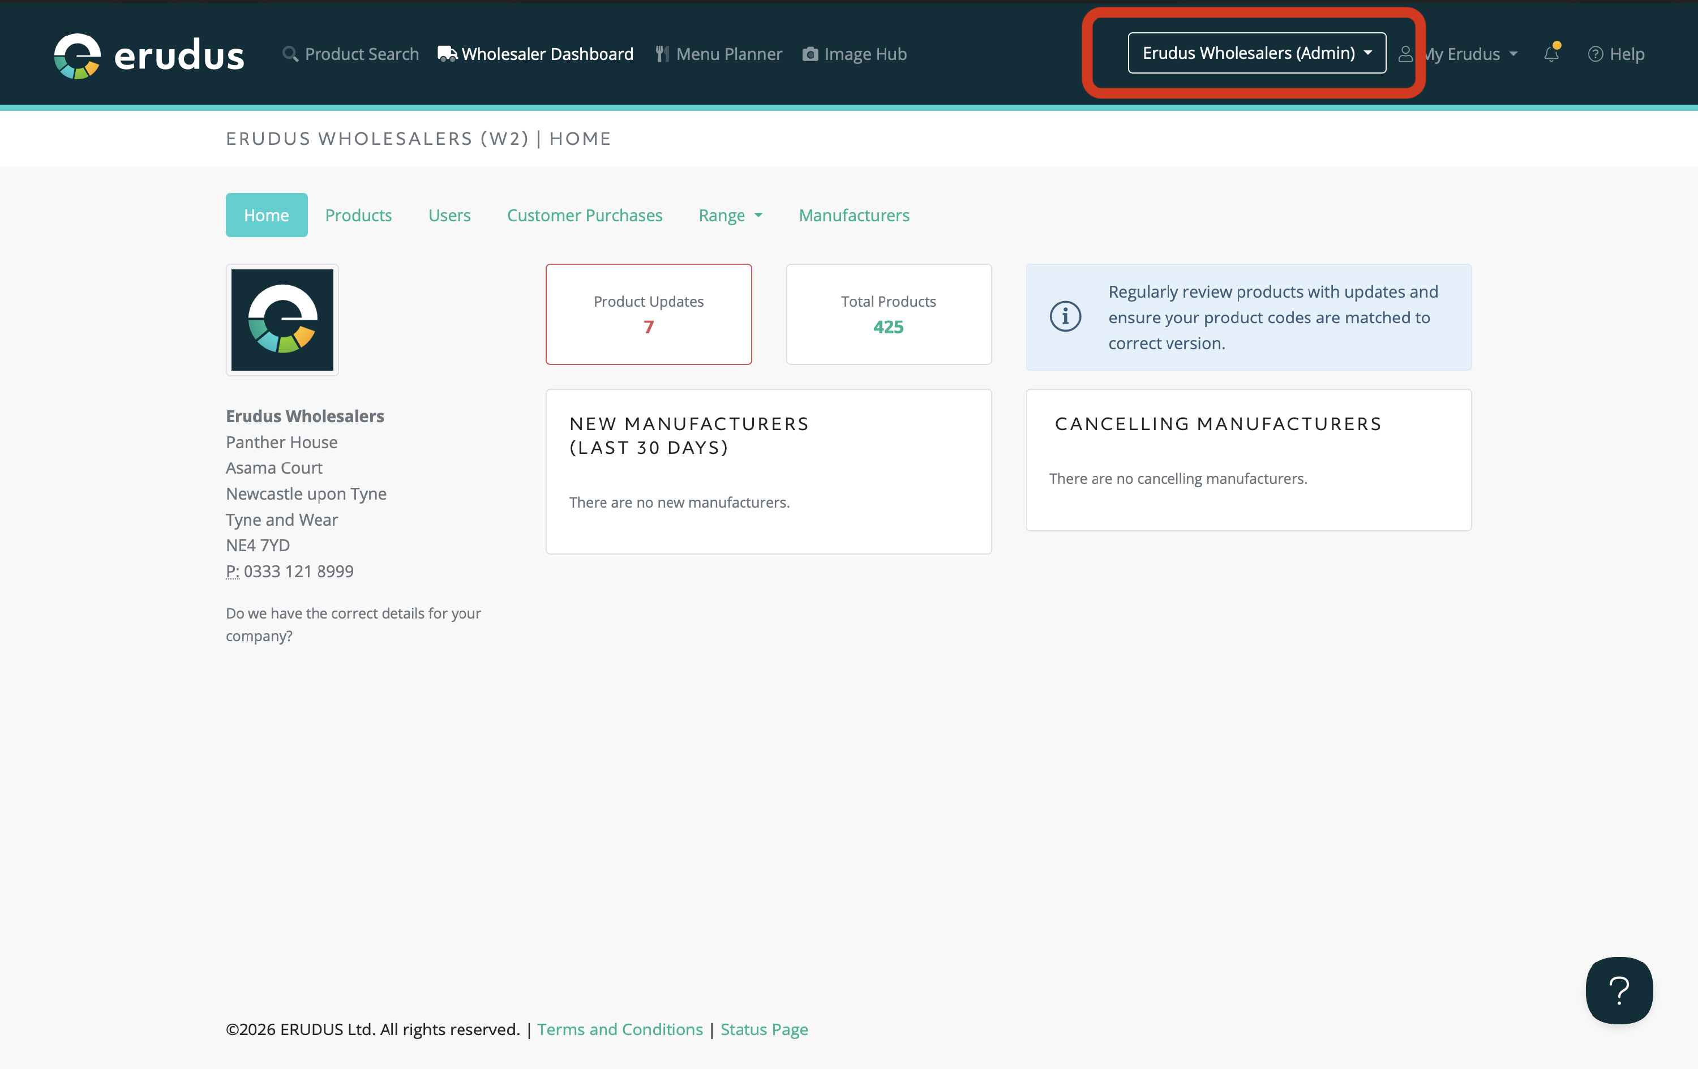Click the Menu Planner cutlery icon
Viewport: 1698px width, 1069px height.
pos(662,54)
